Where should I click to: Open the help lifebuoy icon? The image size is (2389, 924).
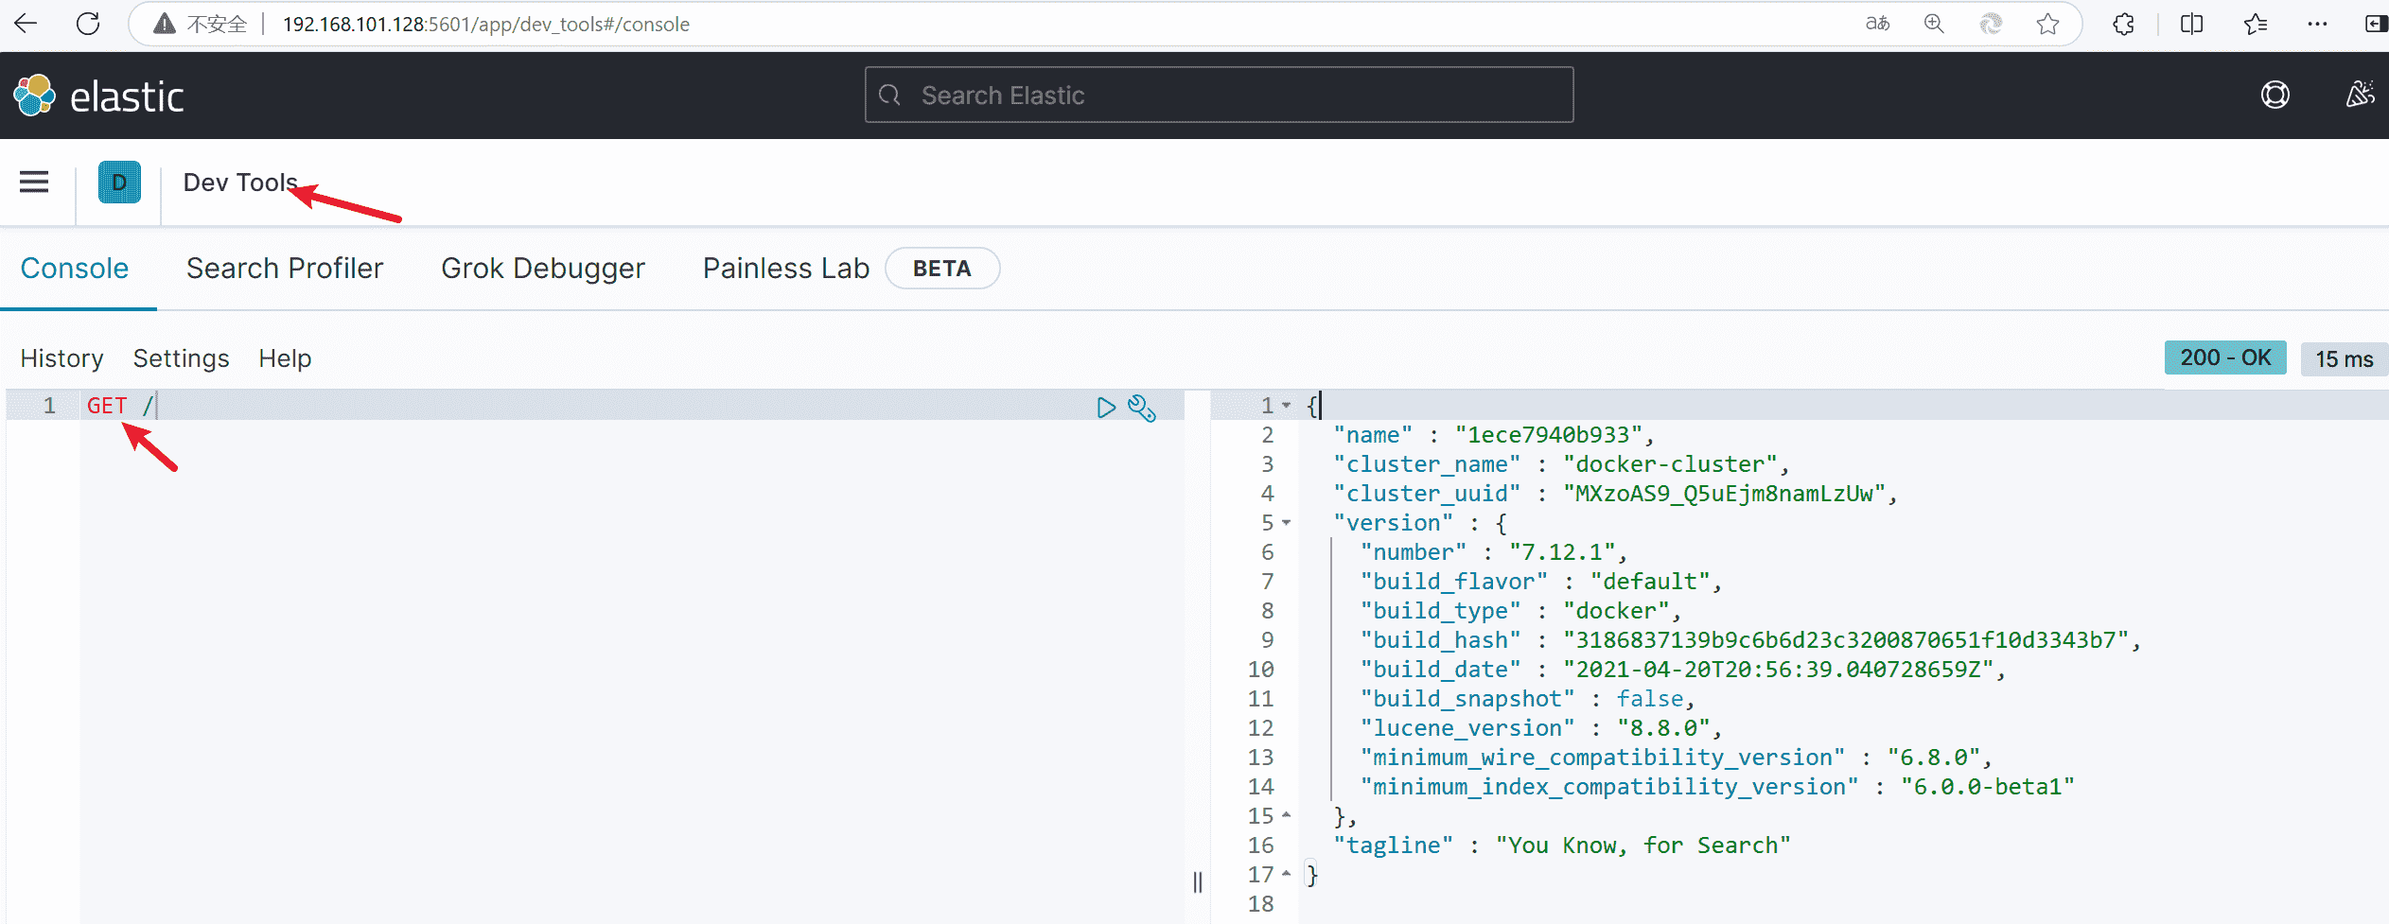(x=2275, y=96)
